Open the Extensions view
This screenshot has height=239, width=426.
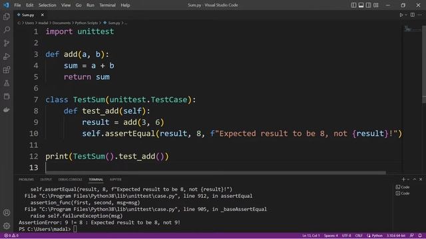pos(7,70)
